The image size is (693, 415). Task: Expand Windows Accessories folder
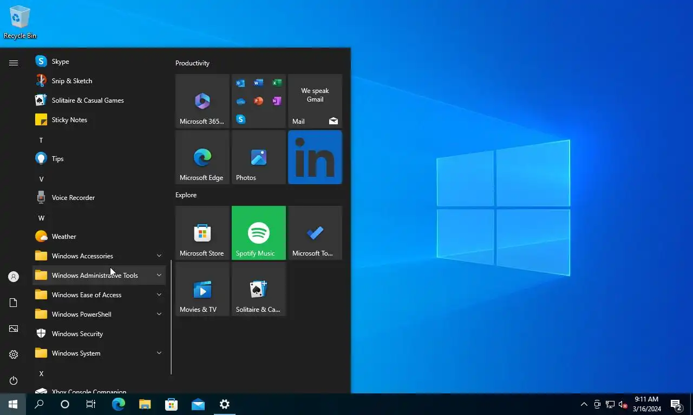(x=99, y=256)
